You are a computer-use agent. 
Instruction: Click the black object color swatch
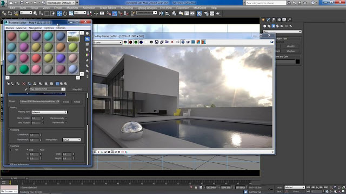pyautogui.click(x=298, y=61)
